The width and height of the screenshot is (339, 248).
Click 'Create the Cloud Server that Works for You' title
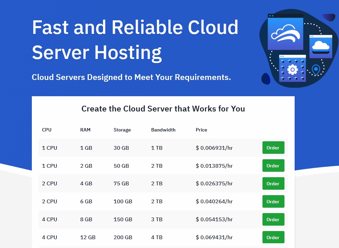[163, 109]
